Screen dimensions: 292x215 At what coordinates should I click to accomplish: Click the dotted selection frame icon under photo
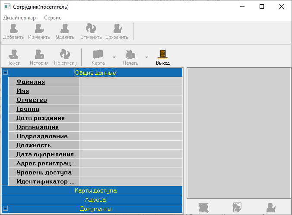pyautogui.click(x=203, y=208)
